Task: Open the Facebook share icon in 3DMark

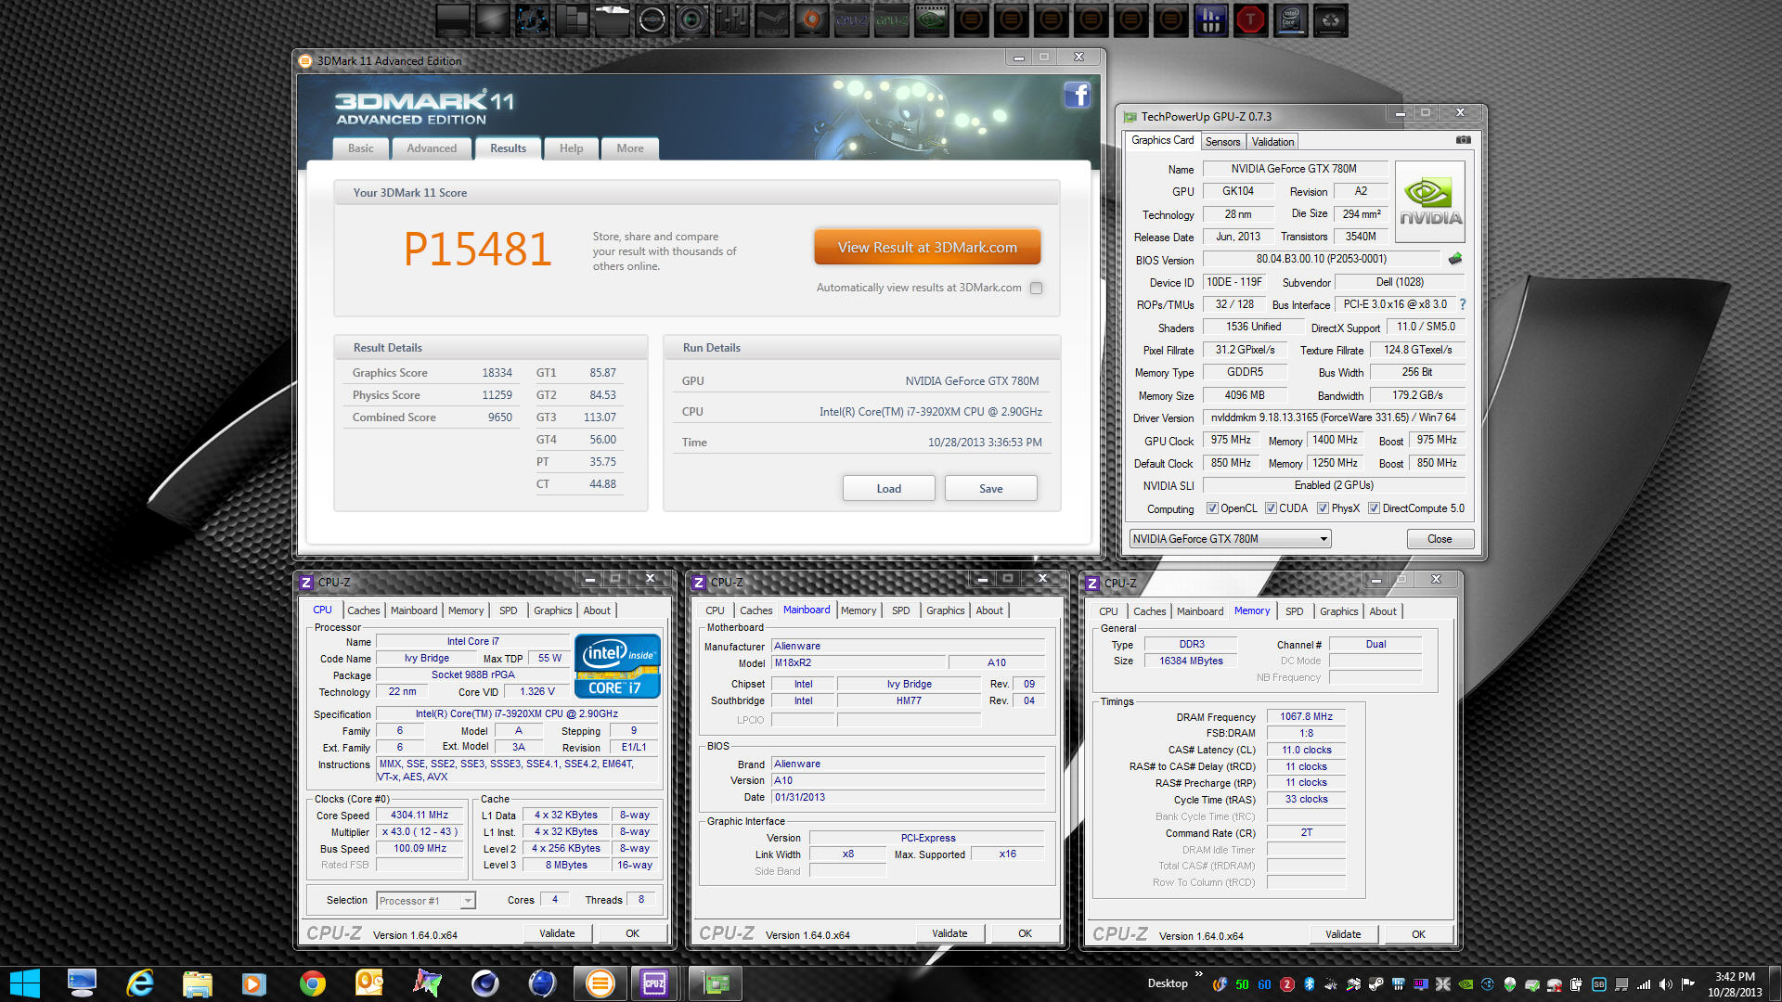Action: pos(1077,94)
